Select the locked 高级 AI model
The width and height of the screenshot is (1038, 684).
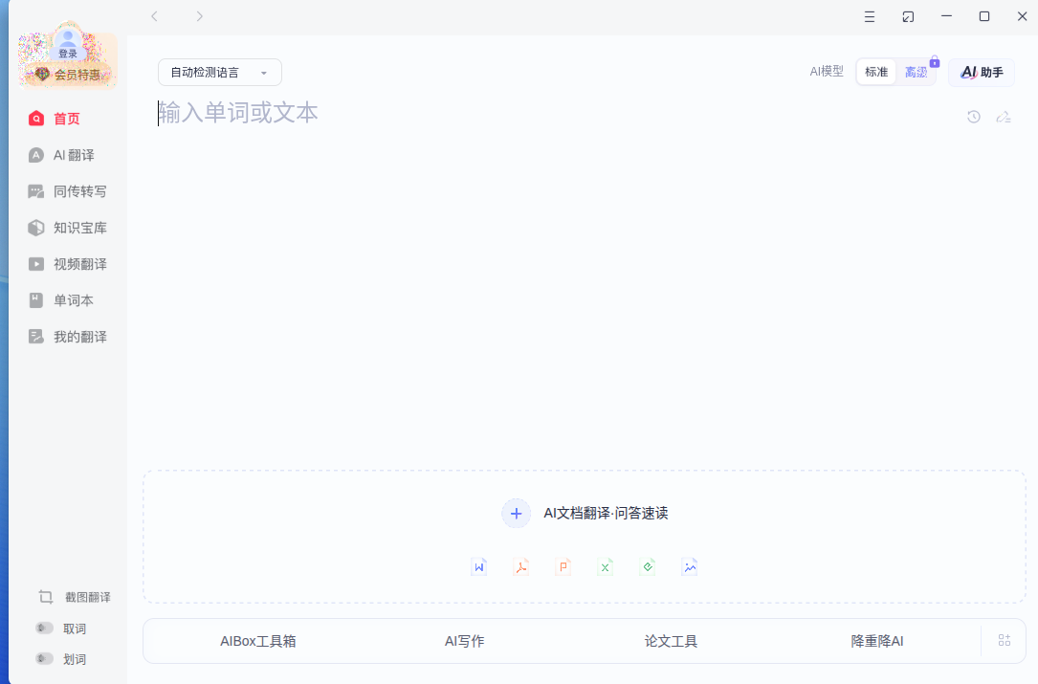click(x=917, y=72)
